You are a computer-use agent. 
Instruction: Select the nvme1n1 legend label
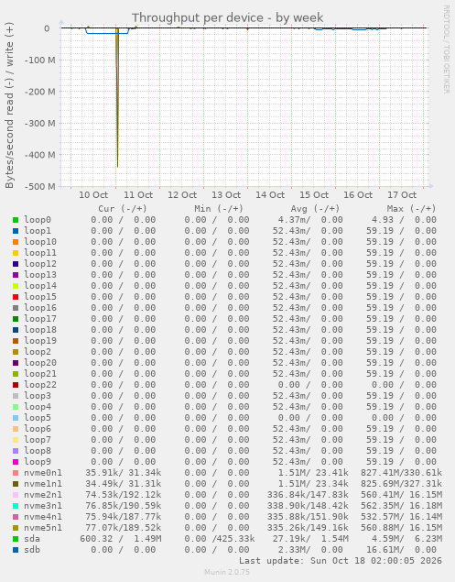coord(43,484)
